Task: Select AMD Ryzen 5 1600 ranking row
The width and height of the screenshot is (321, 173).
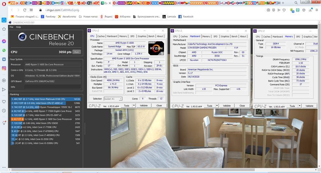Action: pyautogui.click(x=45, y=119)
